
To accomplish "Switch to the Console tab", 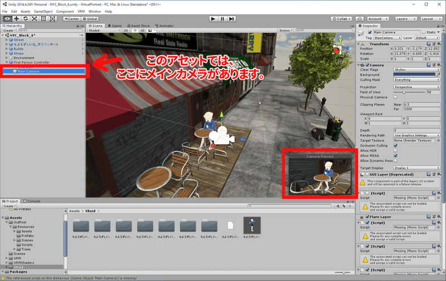I will click(x=32, y=201).
